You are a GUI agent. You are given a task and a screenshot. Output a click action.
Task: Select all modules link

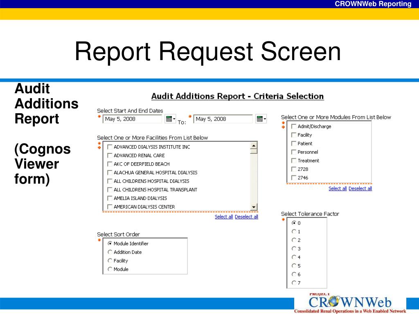click(338, 188)
